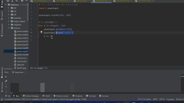Screen dimensions: 184x103
Task: Fold the for loop at gutter marker
Action: (x=38, y=26)
